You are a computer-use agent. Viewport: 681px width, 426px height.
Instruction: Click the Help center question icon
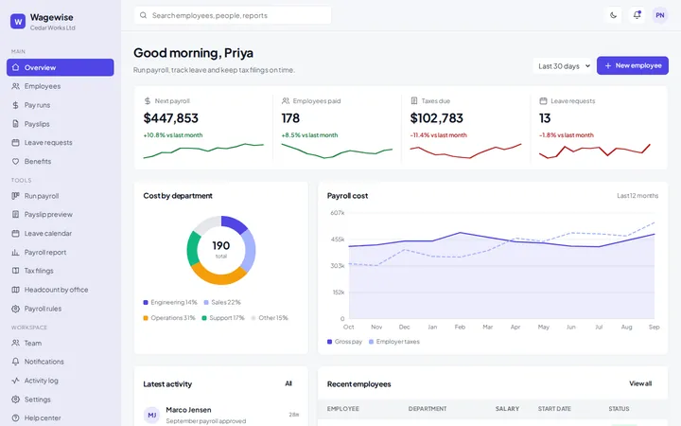16,417
